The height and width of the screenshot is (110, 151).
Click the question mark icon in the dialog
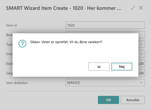click(x=23, y=44)
